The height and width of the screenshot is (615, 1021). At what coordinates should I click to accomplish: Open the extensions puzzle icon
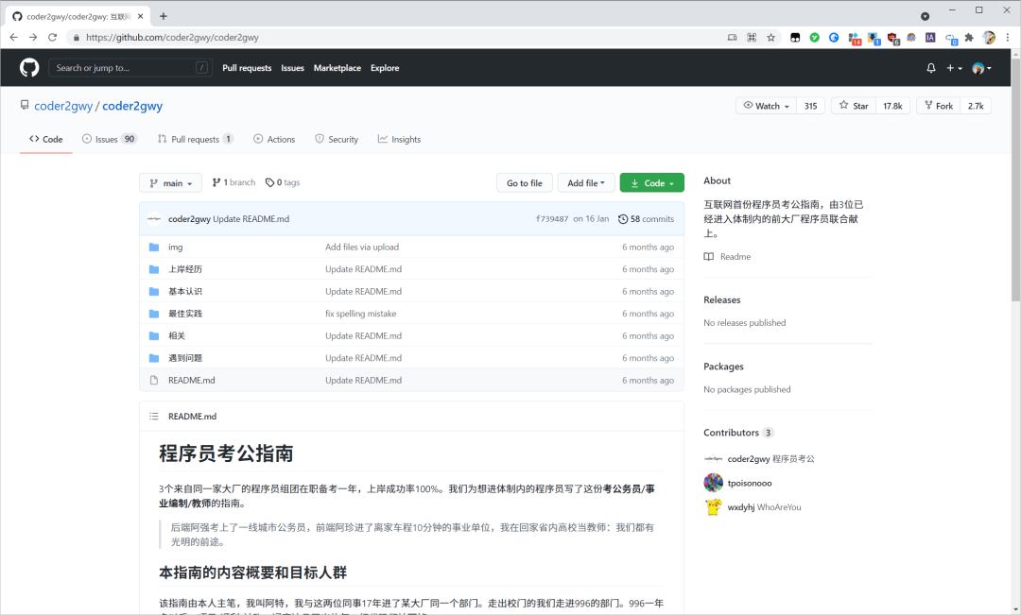click(x=969, y=37)
